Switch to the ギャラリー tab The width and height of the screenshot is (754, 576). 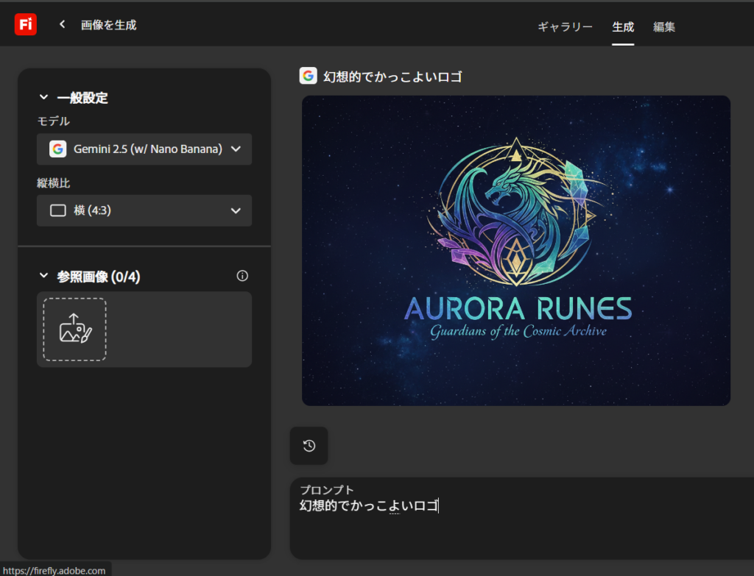(565, 26)
